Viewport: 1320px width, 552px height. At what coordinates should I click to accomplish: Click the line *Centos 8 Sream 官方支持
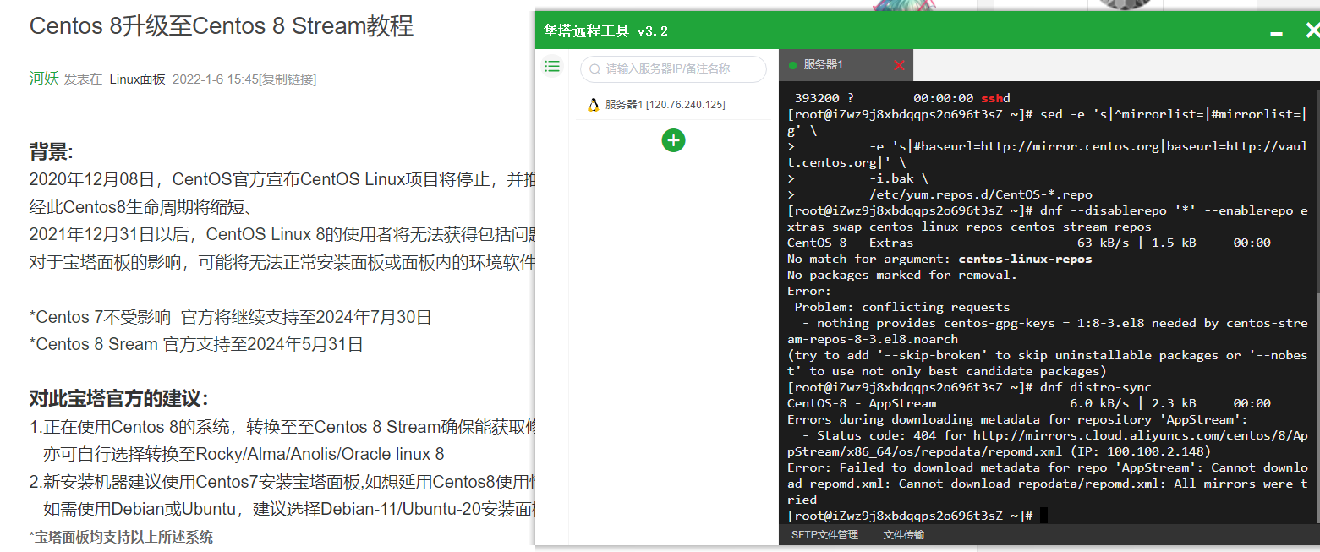coord(196,344)
